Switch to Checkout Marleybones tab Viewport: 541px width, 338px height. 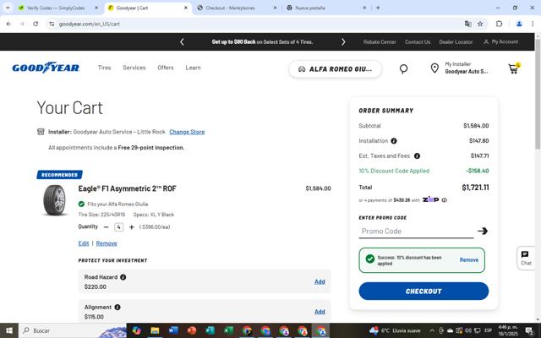[230, 8]
